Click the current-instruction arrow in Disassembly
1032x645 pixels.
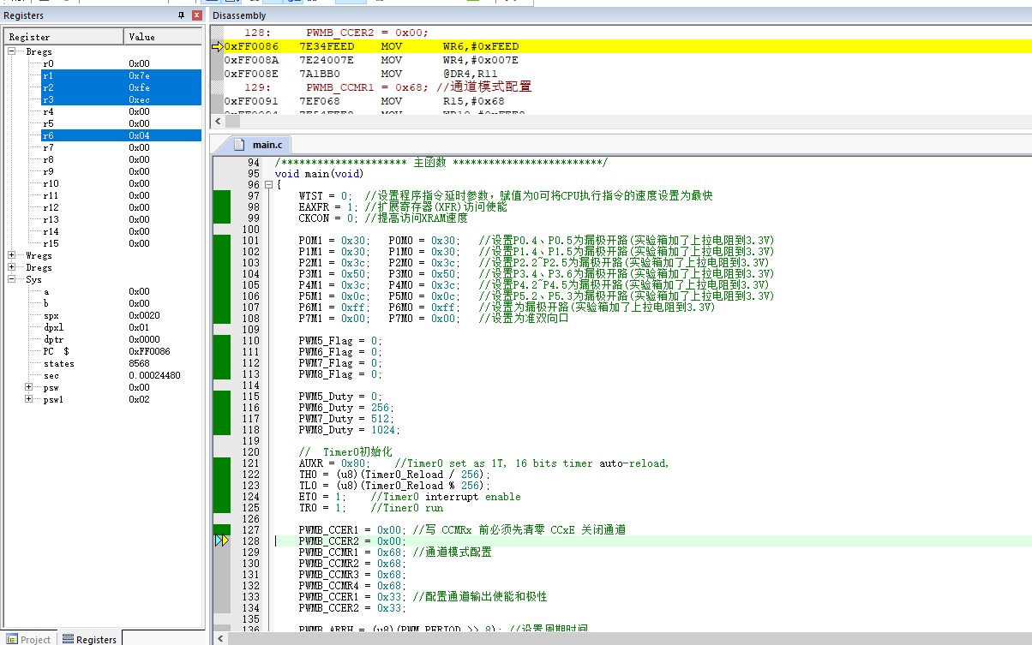[217, 46]
